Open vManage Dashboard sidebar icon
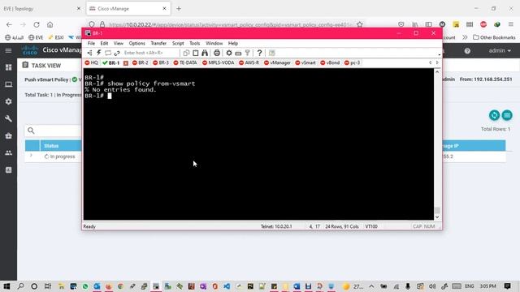 click(x=9, y=67)
